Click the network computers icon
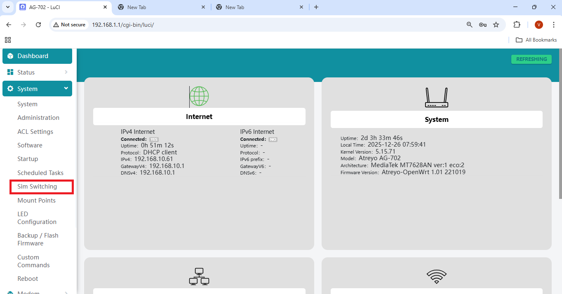Image resolution: width=562 pixels, height=294 pixels. (199, 276)
